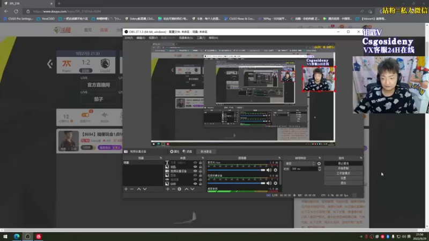The width and height of the screenshot is (429, 241).
Task: Toggle visibility of 视频采集设备 source
Action: click(x=195, y=171)
